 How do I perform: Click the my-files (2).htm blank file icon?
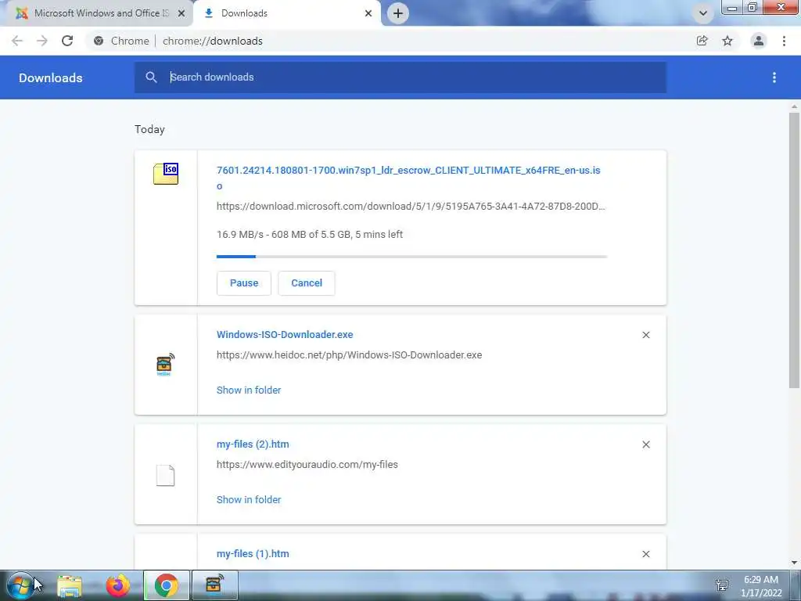coord(165,475)
